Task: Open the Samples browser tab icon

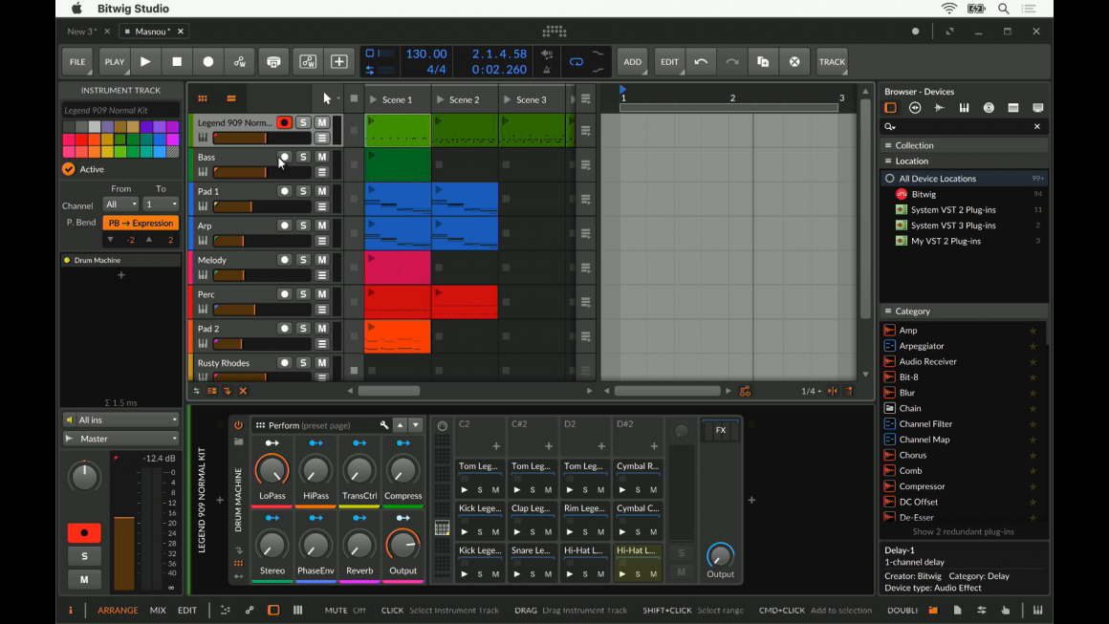Action: [x=940, y=108]
